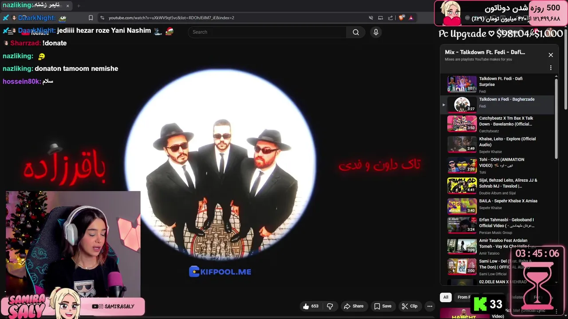The height and width of the screenshot is (319, 568).
Task: Click the now-playing arrow beside Bagherzade
Action: 443,105
